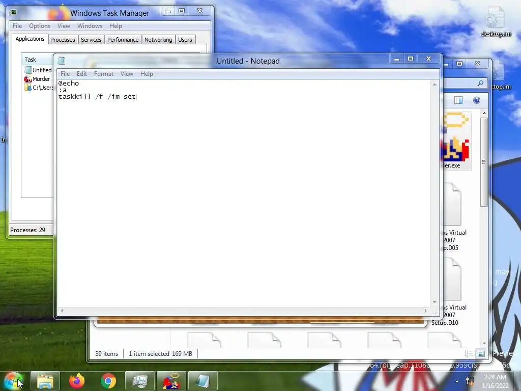521x391 pixels.
Task: Open Notepad Help menu
Action: click(147, 74)
